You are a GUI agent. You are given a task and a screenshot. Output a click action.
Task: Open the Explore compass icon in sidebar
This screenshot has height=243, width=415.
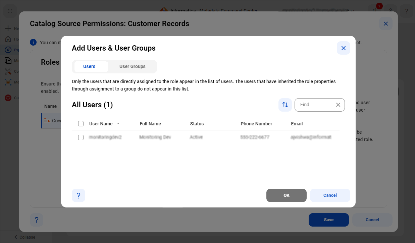point(8,50)
